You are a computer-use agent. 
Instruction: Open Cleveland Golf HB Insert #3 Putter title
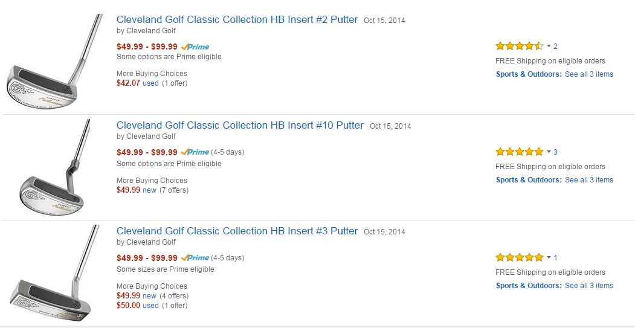[x=237, y=231]
